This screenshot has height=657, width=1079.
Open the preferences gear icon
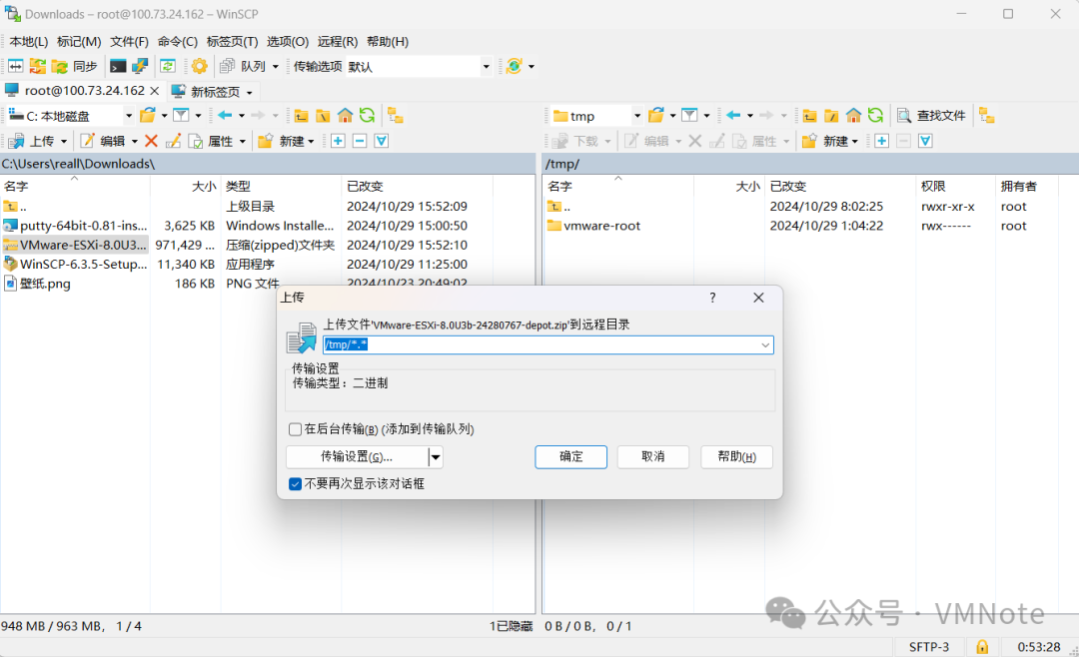tap(200, 66)
